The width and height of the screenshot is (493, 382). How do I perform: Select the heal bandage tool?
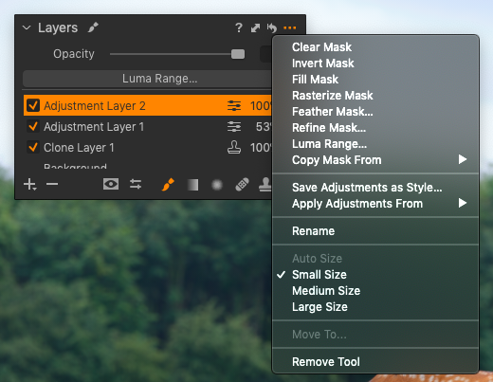242,185
